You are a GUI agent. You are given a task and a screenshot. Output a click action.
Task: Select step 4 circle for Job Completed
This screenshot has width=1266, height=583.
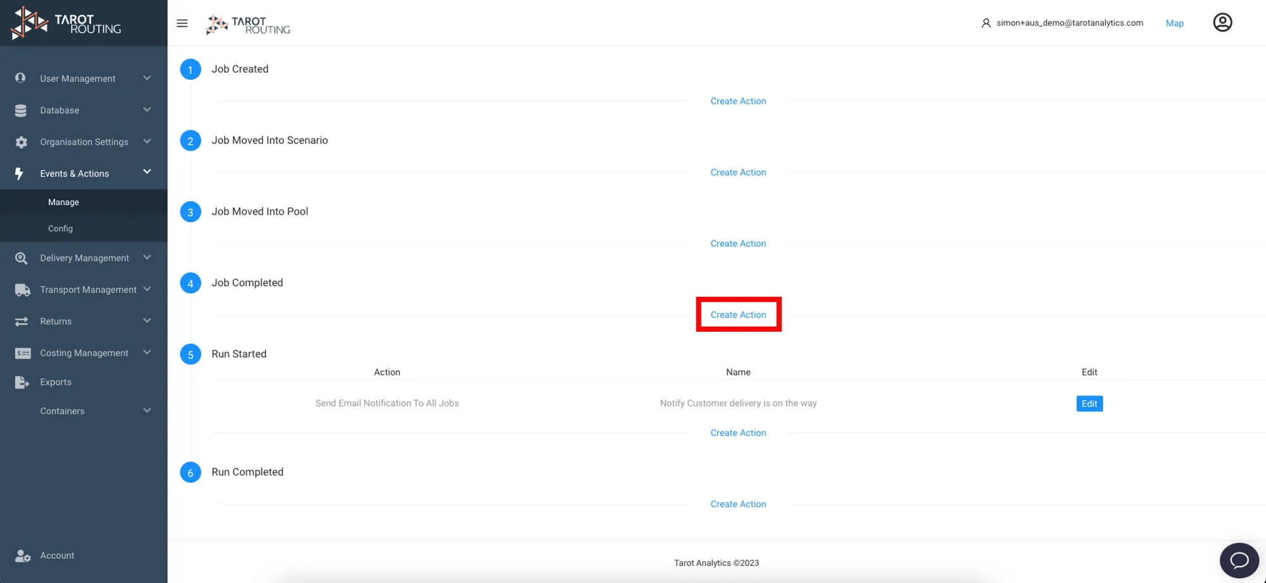pyautogui.click(x=191, y=283)
